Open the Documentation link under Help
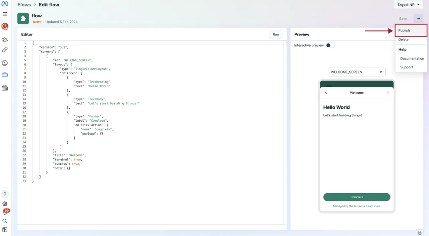The height and width of the screenshot is (236, 429). pyautogui.click(x=412, y=58)
